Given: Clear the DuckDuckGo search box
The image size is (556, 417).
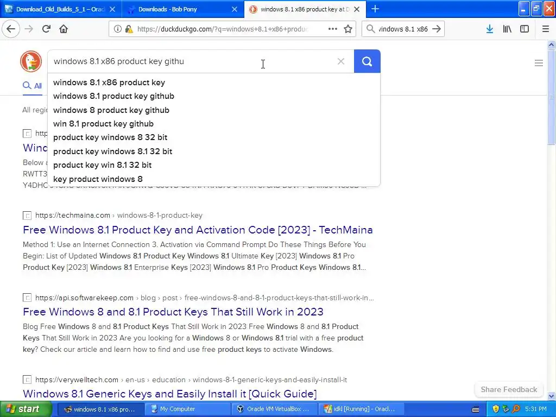Looking at the screenshot, I should tap(341, 61).
